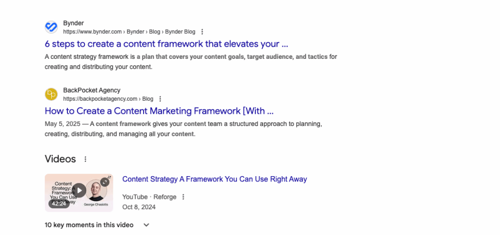Expand the 10 key moments chevron
The height and width of the screenshot is (235, 500).
pyautogui.click(x=146, y=225)
